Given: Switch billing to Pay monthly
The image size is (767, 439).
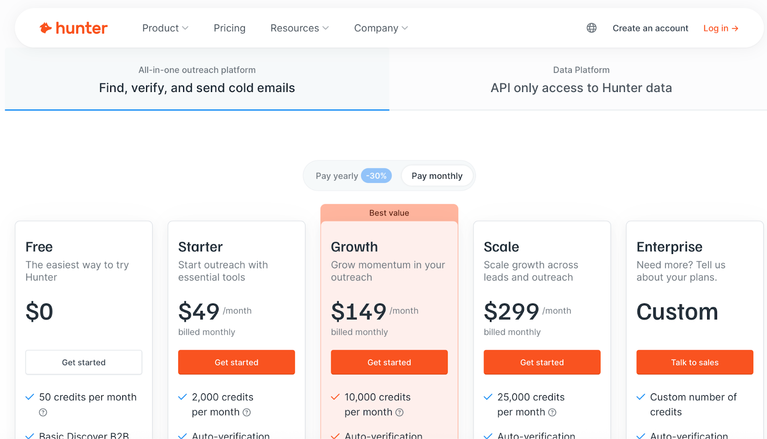Looking at the screenshot, I should coord(437,175).
